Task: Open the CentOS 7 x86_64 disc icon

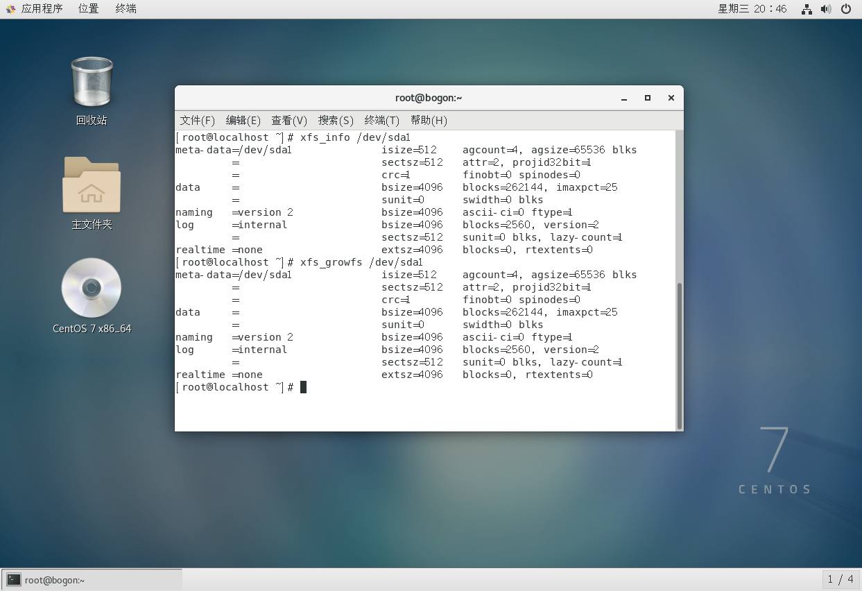Action: [91, 287]
